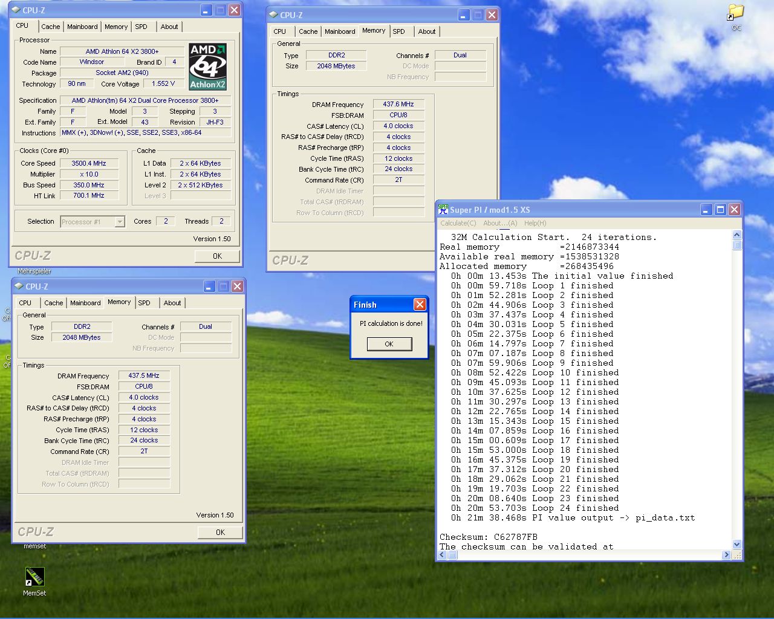Click the memset desktop label under CPU-Z window
The image size is (774, 619).
point(34,546)
